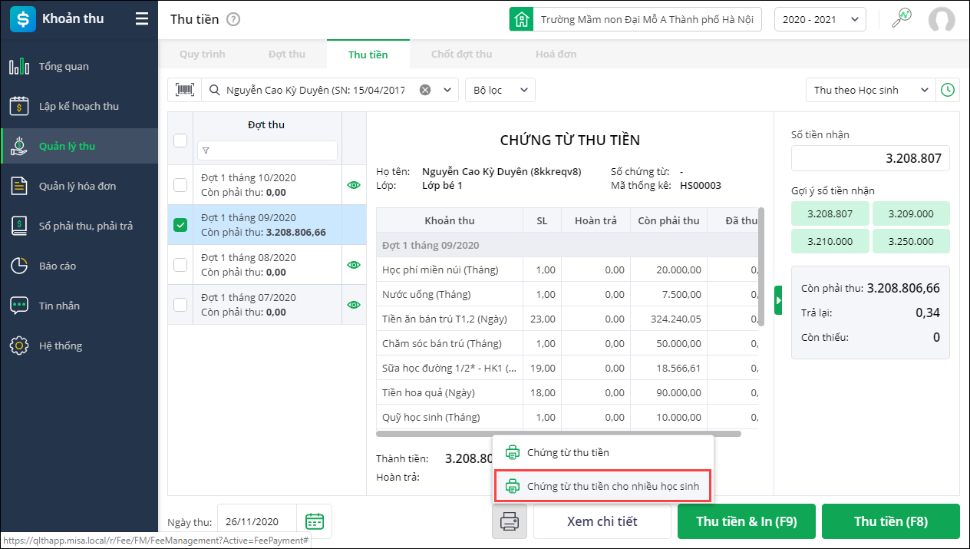970x549 pixels.
Task: Click the printer icon button
Action: 509,521
